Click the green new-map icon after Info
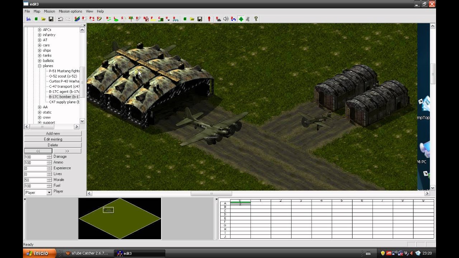 click(36, 19)
